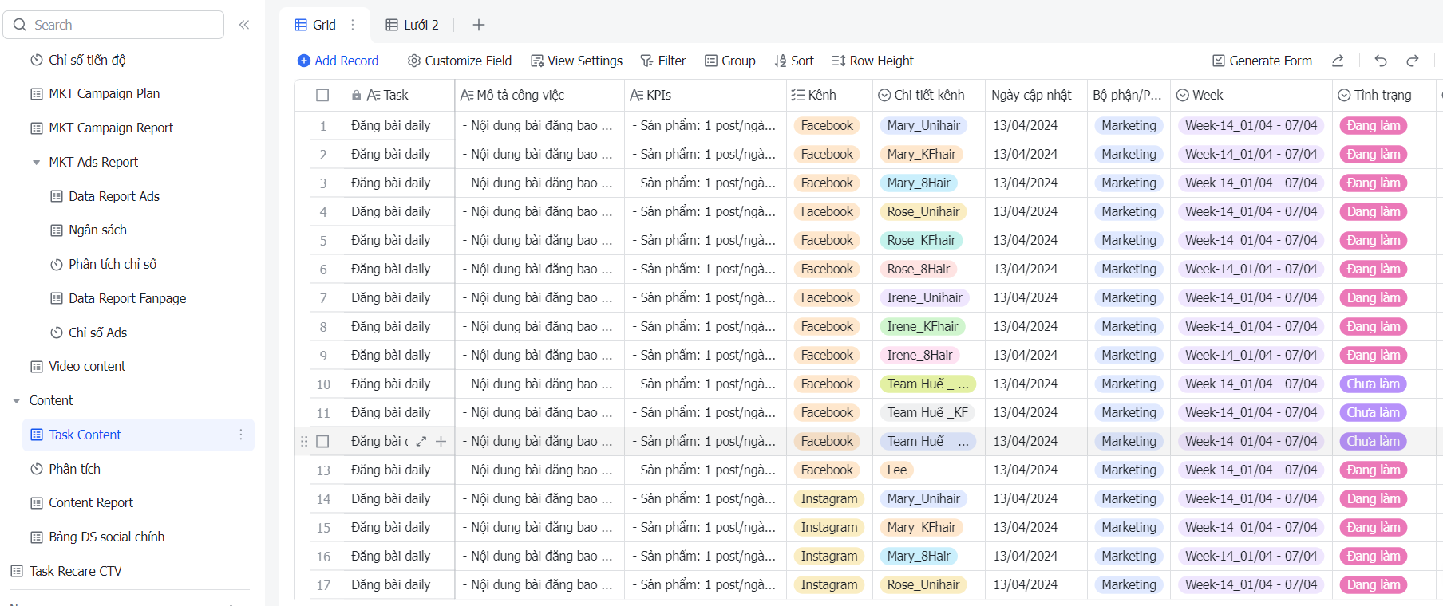Viewport: 1443px width, 606px height.
Task: Click the Rose_8Hair tag in row 6
Action: [919, 269]
